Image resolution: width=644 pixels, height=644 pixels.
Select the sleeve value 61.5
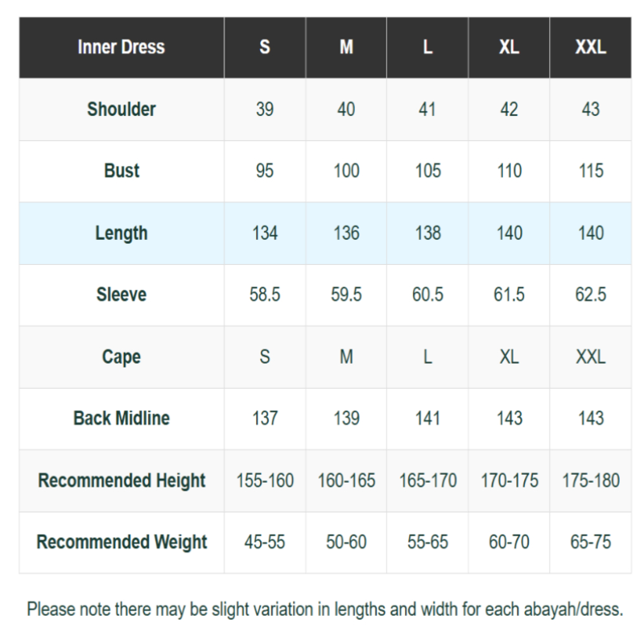point(509,295)
